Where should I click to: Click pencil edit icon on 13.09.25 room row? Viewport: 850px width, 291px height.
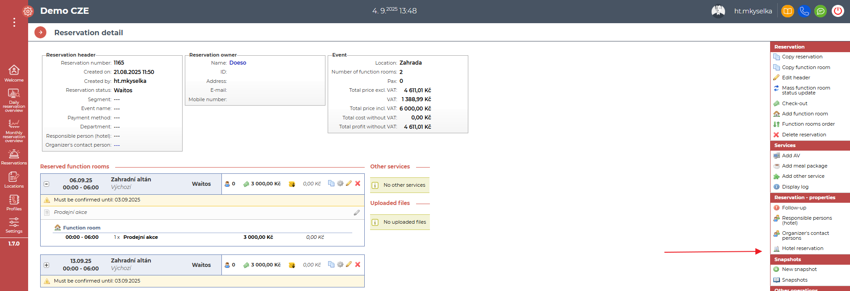pos(349,264)
